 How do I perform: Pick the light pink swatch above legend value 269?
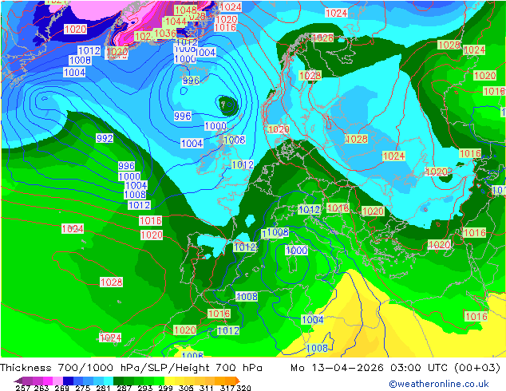(57, 381)
